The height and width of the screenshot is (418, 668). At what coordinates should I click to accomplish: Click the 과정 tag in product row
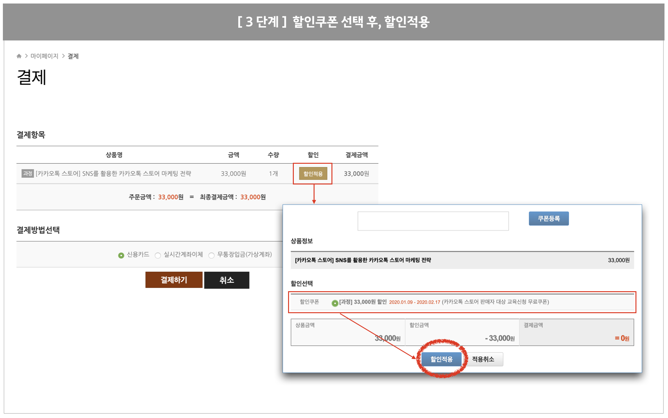click(x=28, y=173)
